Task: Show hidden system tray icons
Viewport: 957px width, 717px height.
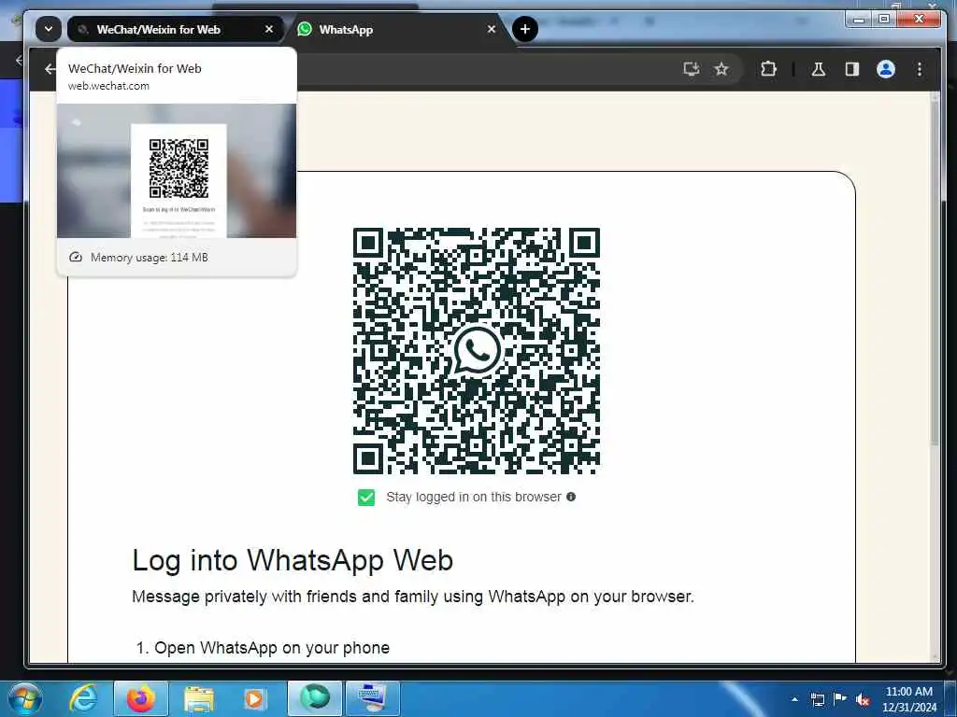Action: (x=794, y=699)
